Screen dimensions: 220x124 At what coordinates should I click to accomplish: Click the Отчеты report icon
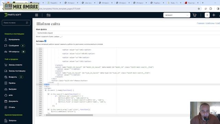coord(6,107)
